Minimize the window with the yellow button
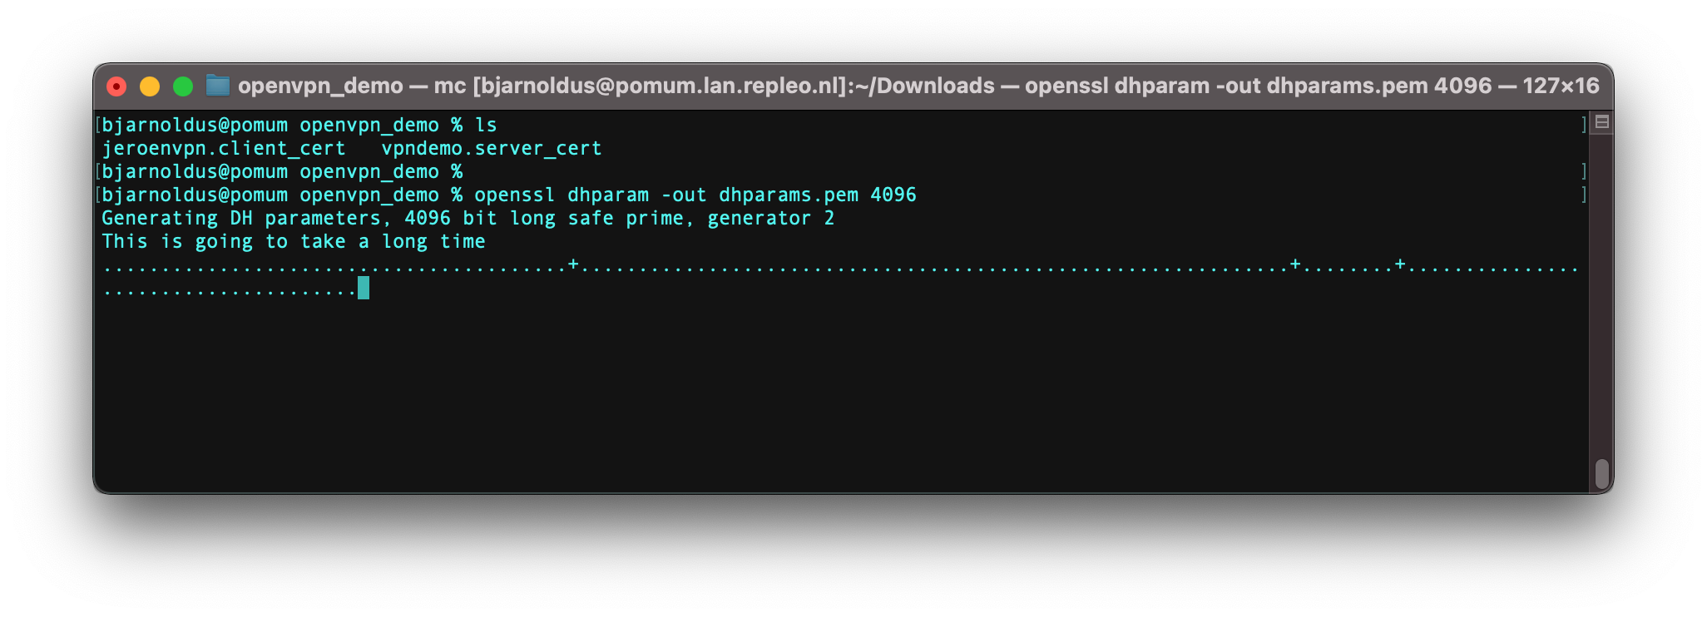The width and height of the screenshot is (1707, 617). [x=150, y=86]
